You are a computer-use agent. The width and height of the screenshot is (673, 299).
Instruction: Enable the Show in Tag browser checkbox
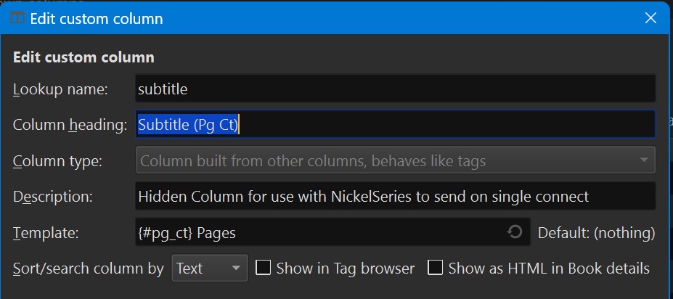(x=264, y=269)
